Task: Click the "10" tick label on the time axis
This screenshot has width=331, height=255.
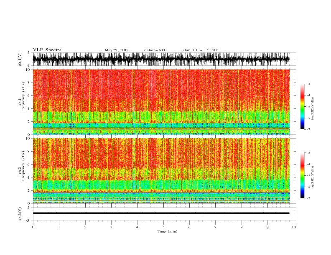Action: click(x=294, y=227)
